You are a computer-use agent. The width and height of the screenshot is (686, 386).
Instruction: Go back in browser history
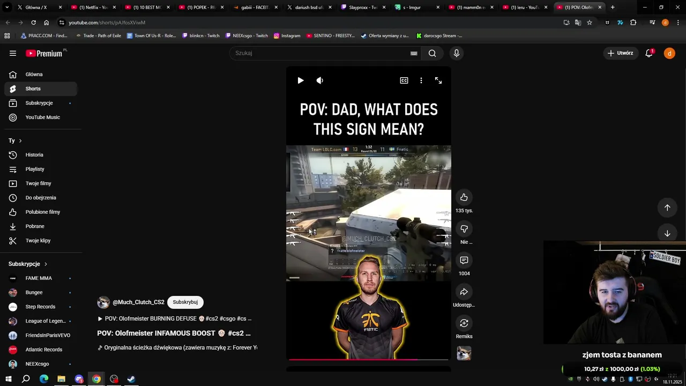[x=8, y=23]
